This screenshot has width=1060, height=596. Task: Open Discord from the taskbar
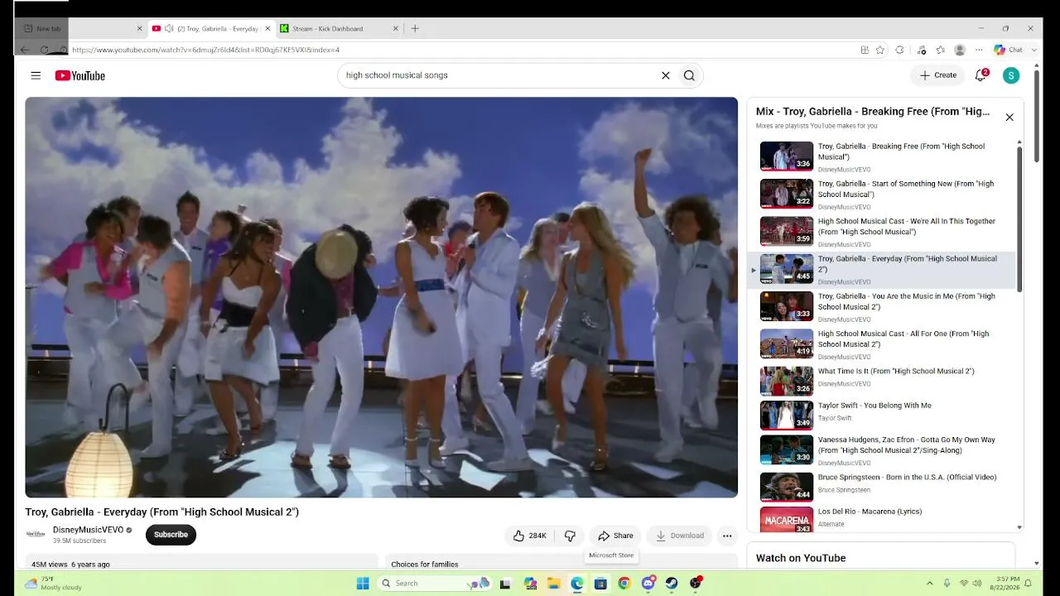click(648, 584)
